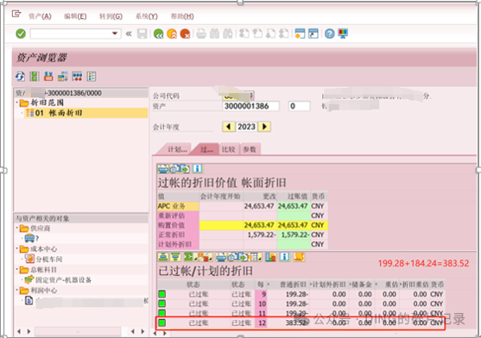Click the Create New Session icon
The height and width of the screenshot is (338, 481).
[x=300, y=34]
